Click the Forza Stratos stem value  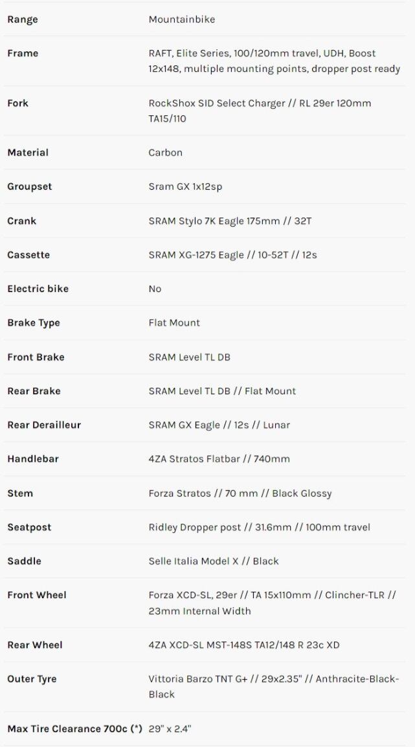coord(240,493)
